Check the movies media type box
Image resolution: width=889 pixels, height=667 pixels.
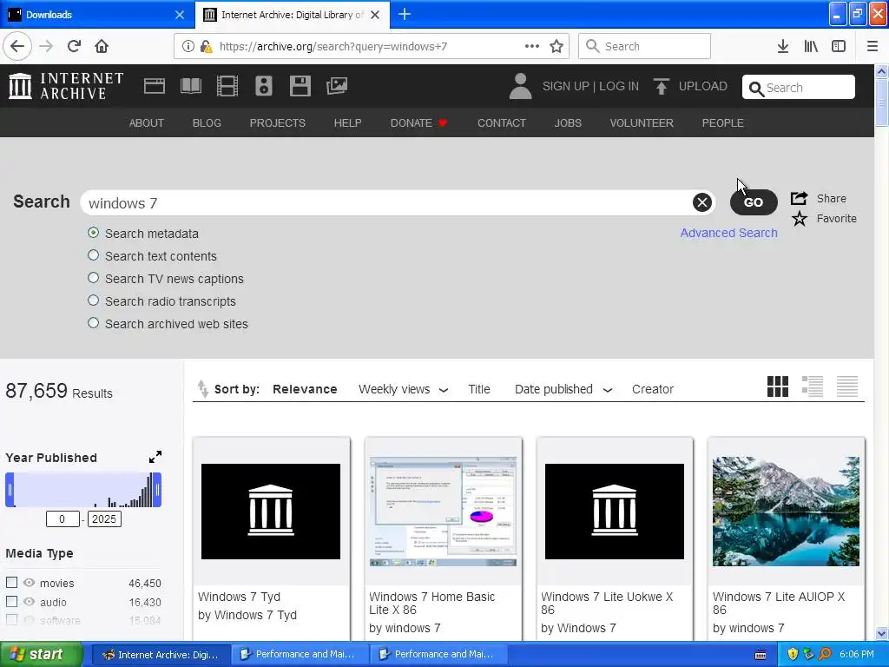pyautogui.click(x=11, y=583)
